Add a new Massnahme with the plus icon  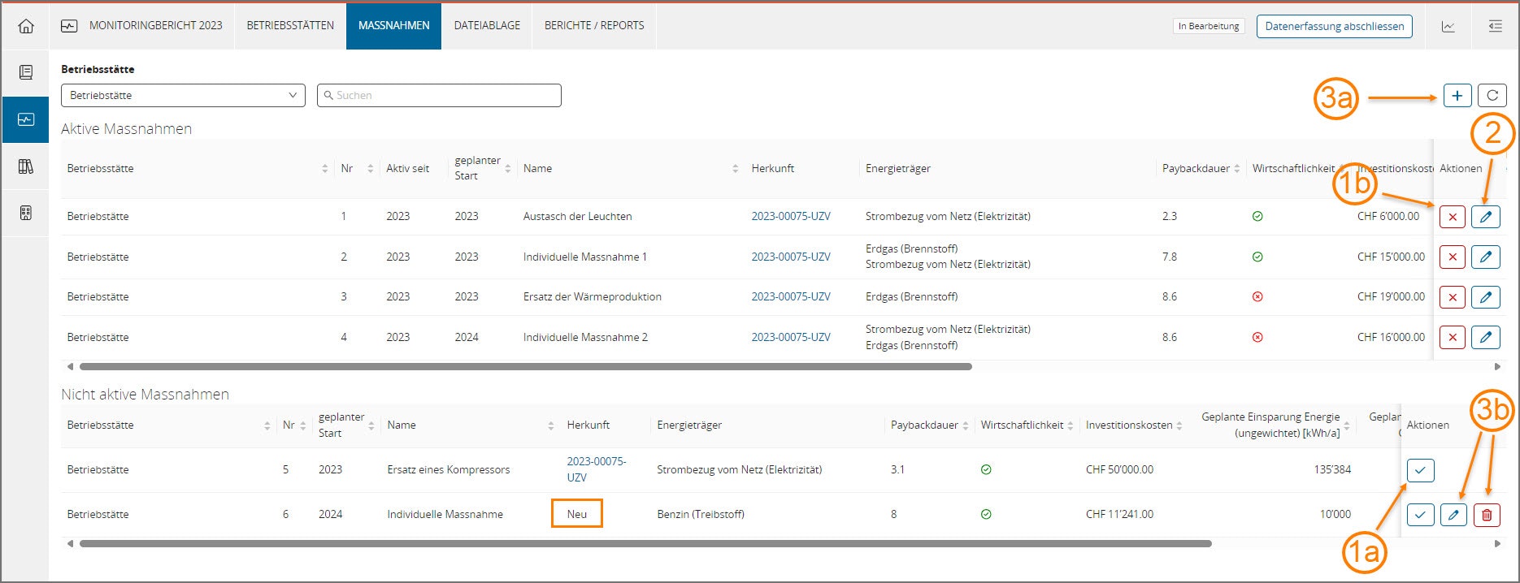point(1457,96)
